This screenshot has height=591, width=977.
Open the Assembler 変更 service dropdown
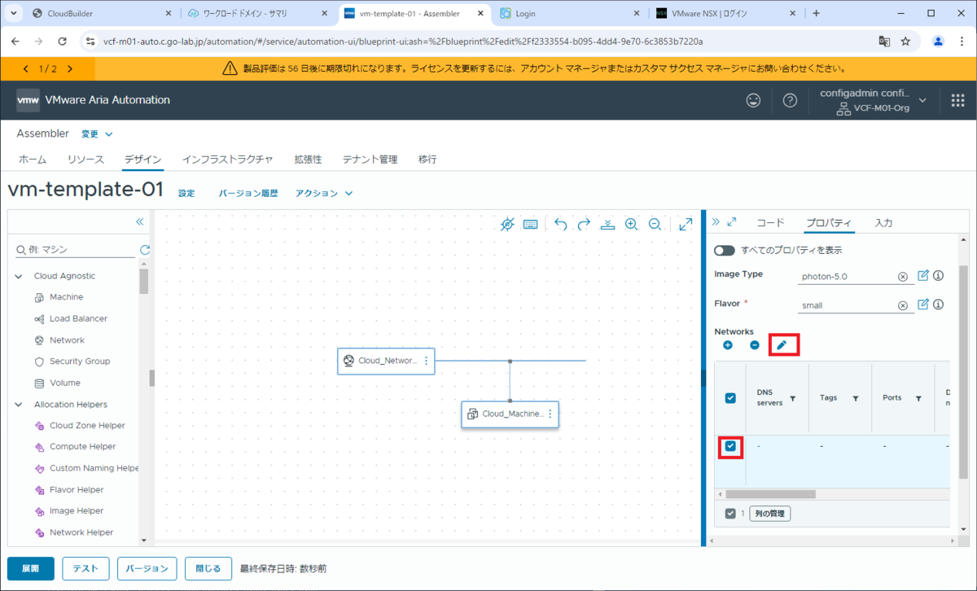(97, 134)
